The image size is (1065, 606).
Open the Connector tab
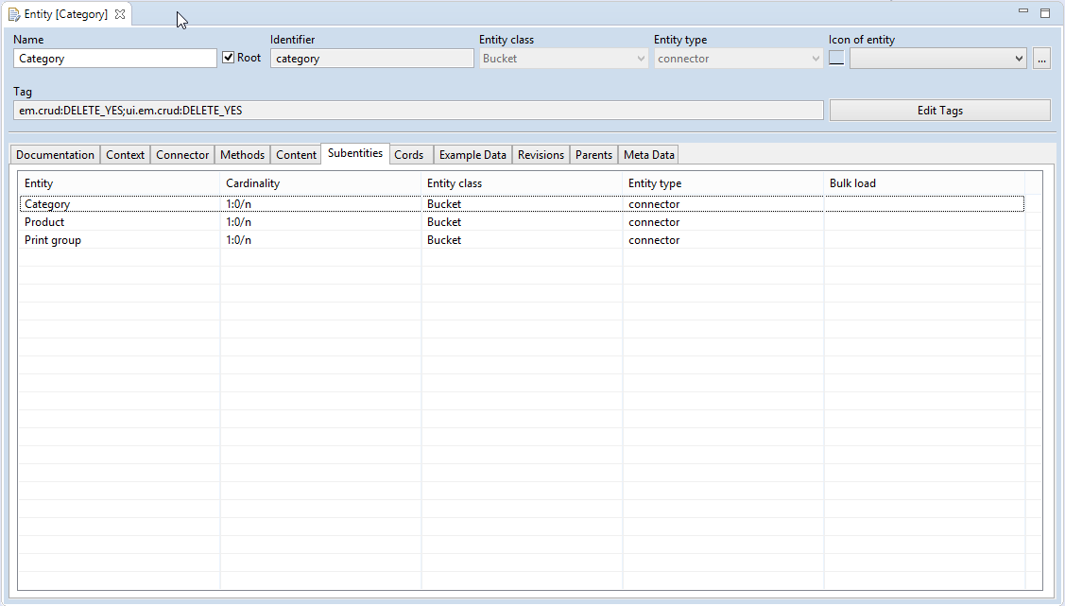click(x=182, y=155)
